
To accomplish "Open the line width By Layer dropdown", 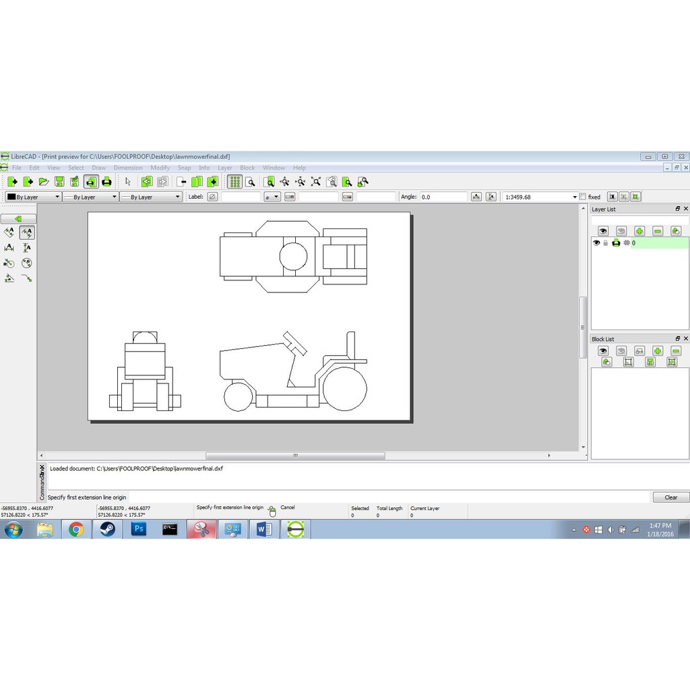I will (x=90, y=197).
